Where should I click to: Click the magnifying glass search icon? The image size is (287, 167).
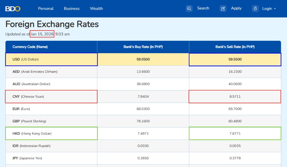pyautogui.click(x=189, y=9)
